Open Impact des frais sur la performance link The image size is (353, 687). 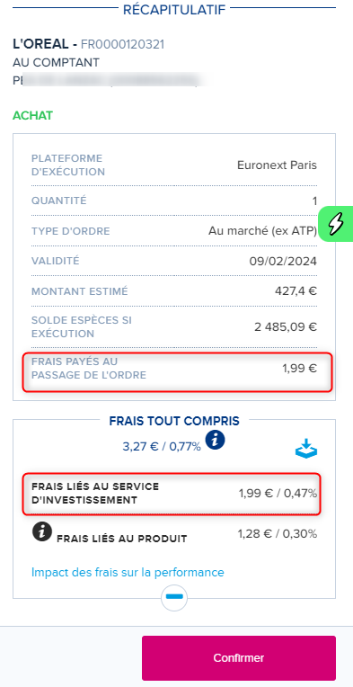[x=128, y=572]
